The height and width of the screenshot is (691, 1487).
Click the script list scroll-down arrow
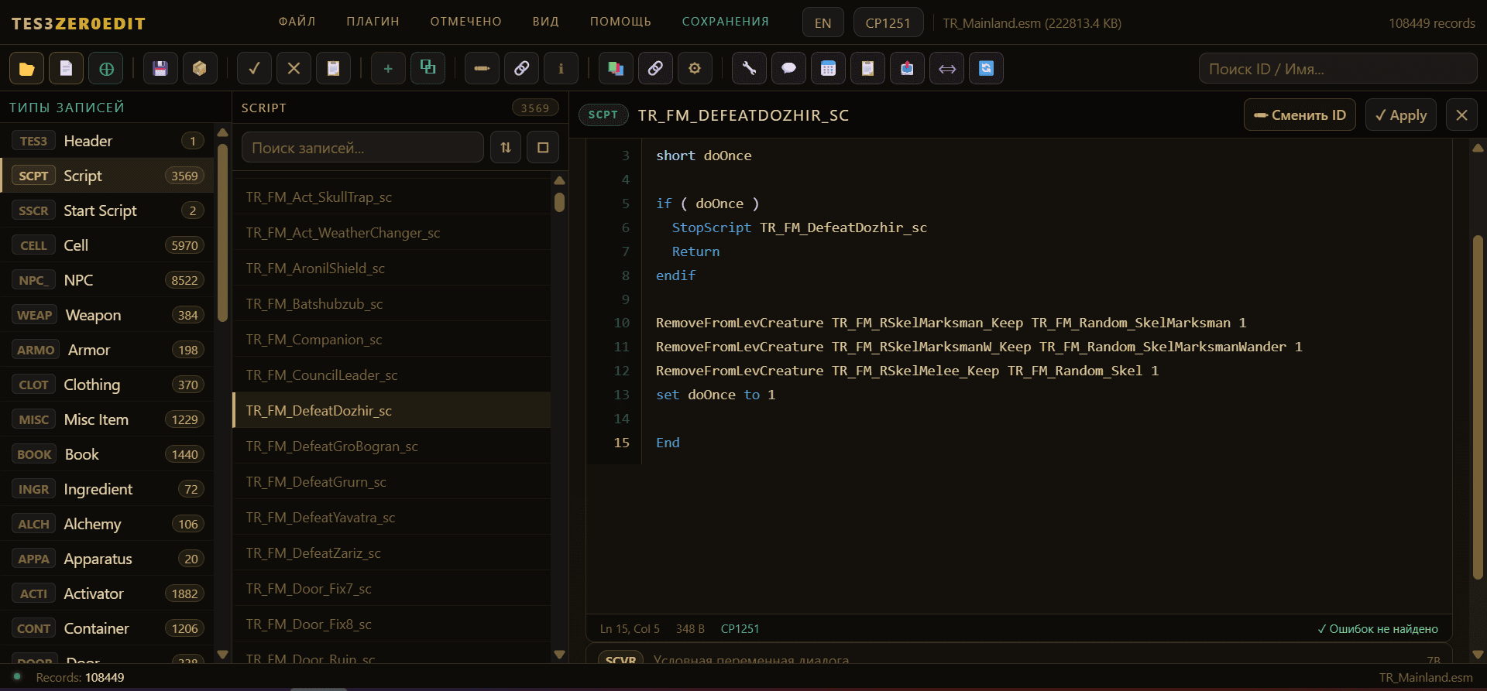pos(560,655)
